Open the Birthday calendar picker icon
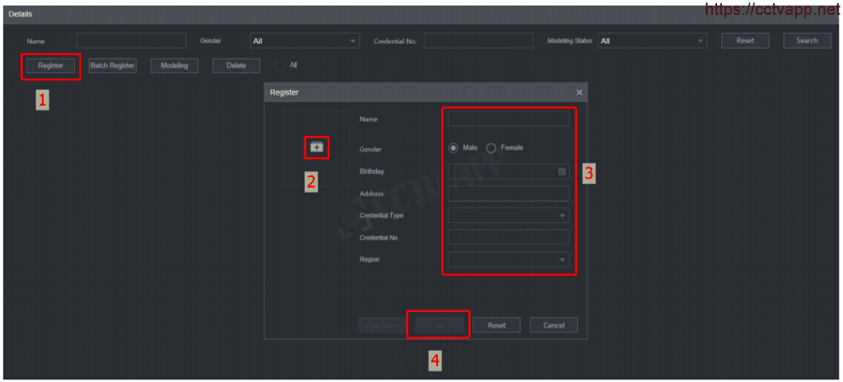The width and height of the screenshot is (843, 382). 562,171
